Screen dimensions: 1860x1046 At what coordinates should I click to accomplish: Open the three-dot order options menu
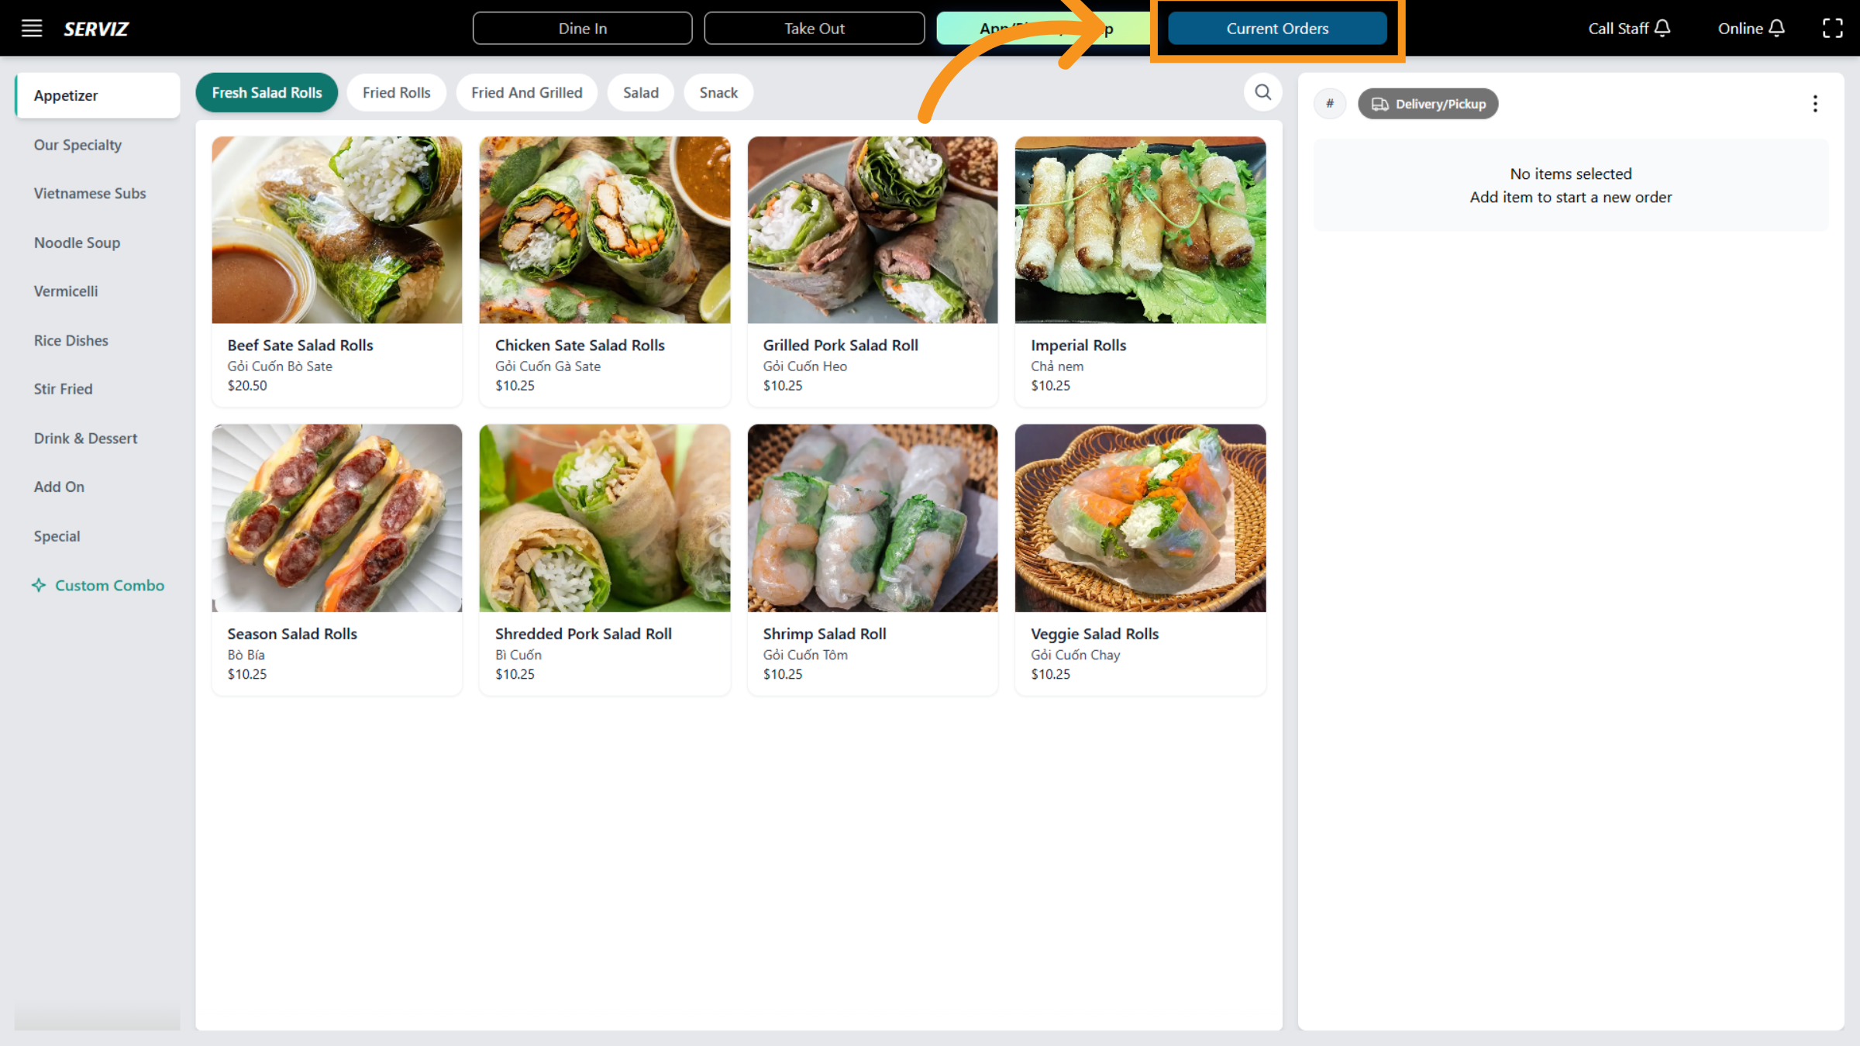(1815, 104)
